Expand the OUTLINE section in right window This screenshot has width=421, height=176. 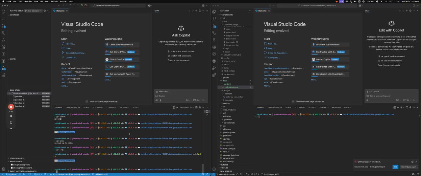point(224,165)
